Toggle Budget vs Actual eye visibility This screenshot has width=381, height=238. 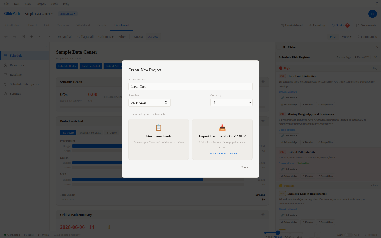tap(263, 121)
